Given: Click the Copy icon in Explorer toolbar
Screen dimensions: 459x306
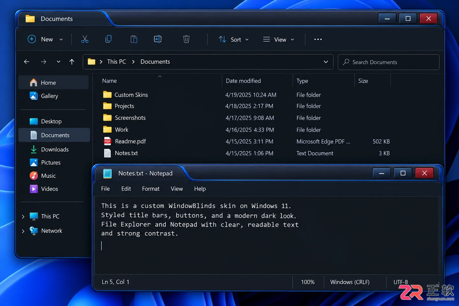Looking at the screenshot, I should 108,39.
